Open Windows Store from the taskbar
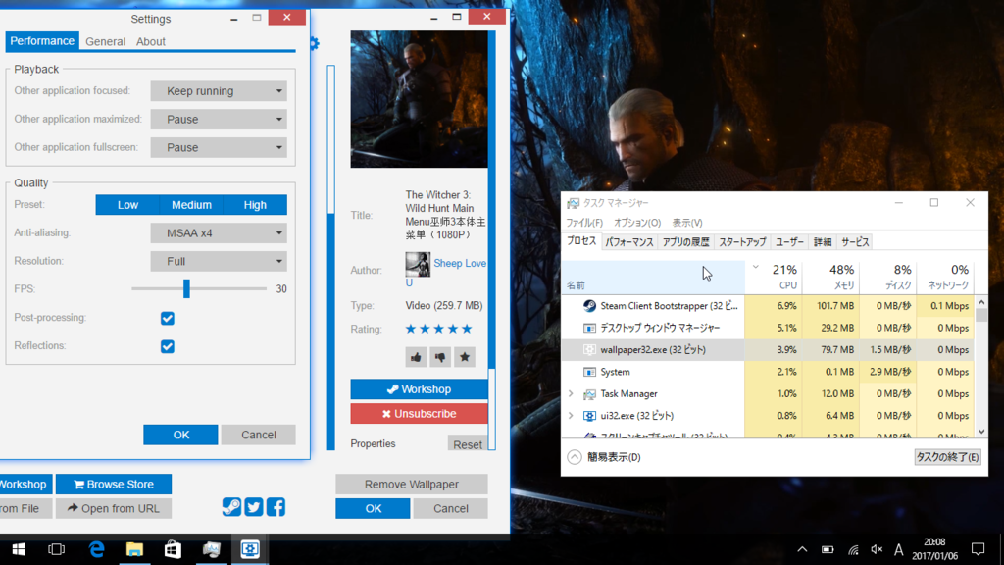The height and width of the screenshot is (565, 1004). [x=173, y=549]
